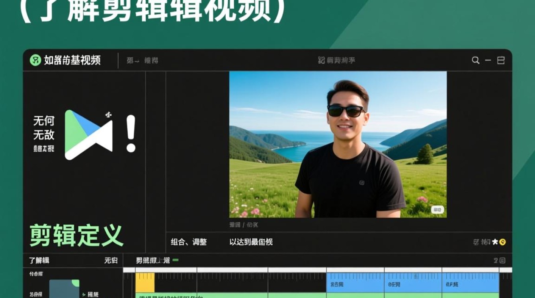Viewport: 535px width, 298px height.
Task: Select the leftmost blue clip on the timeline
Action: (x=355, y=283)
